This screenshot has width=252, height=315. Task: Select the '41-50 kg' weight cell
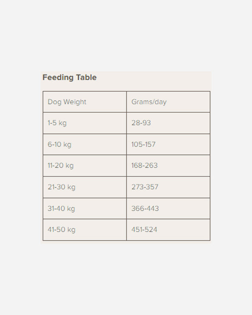tap(62, 230)
